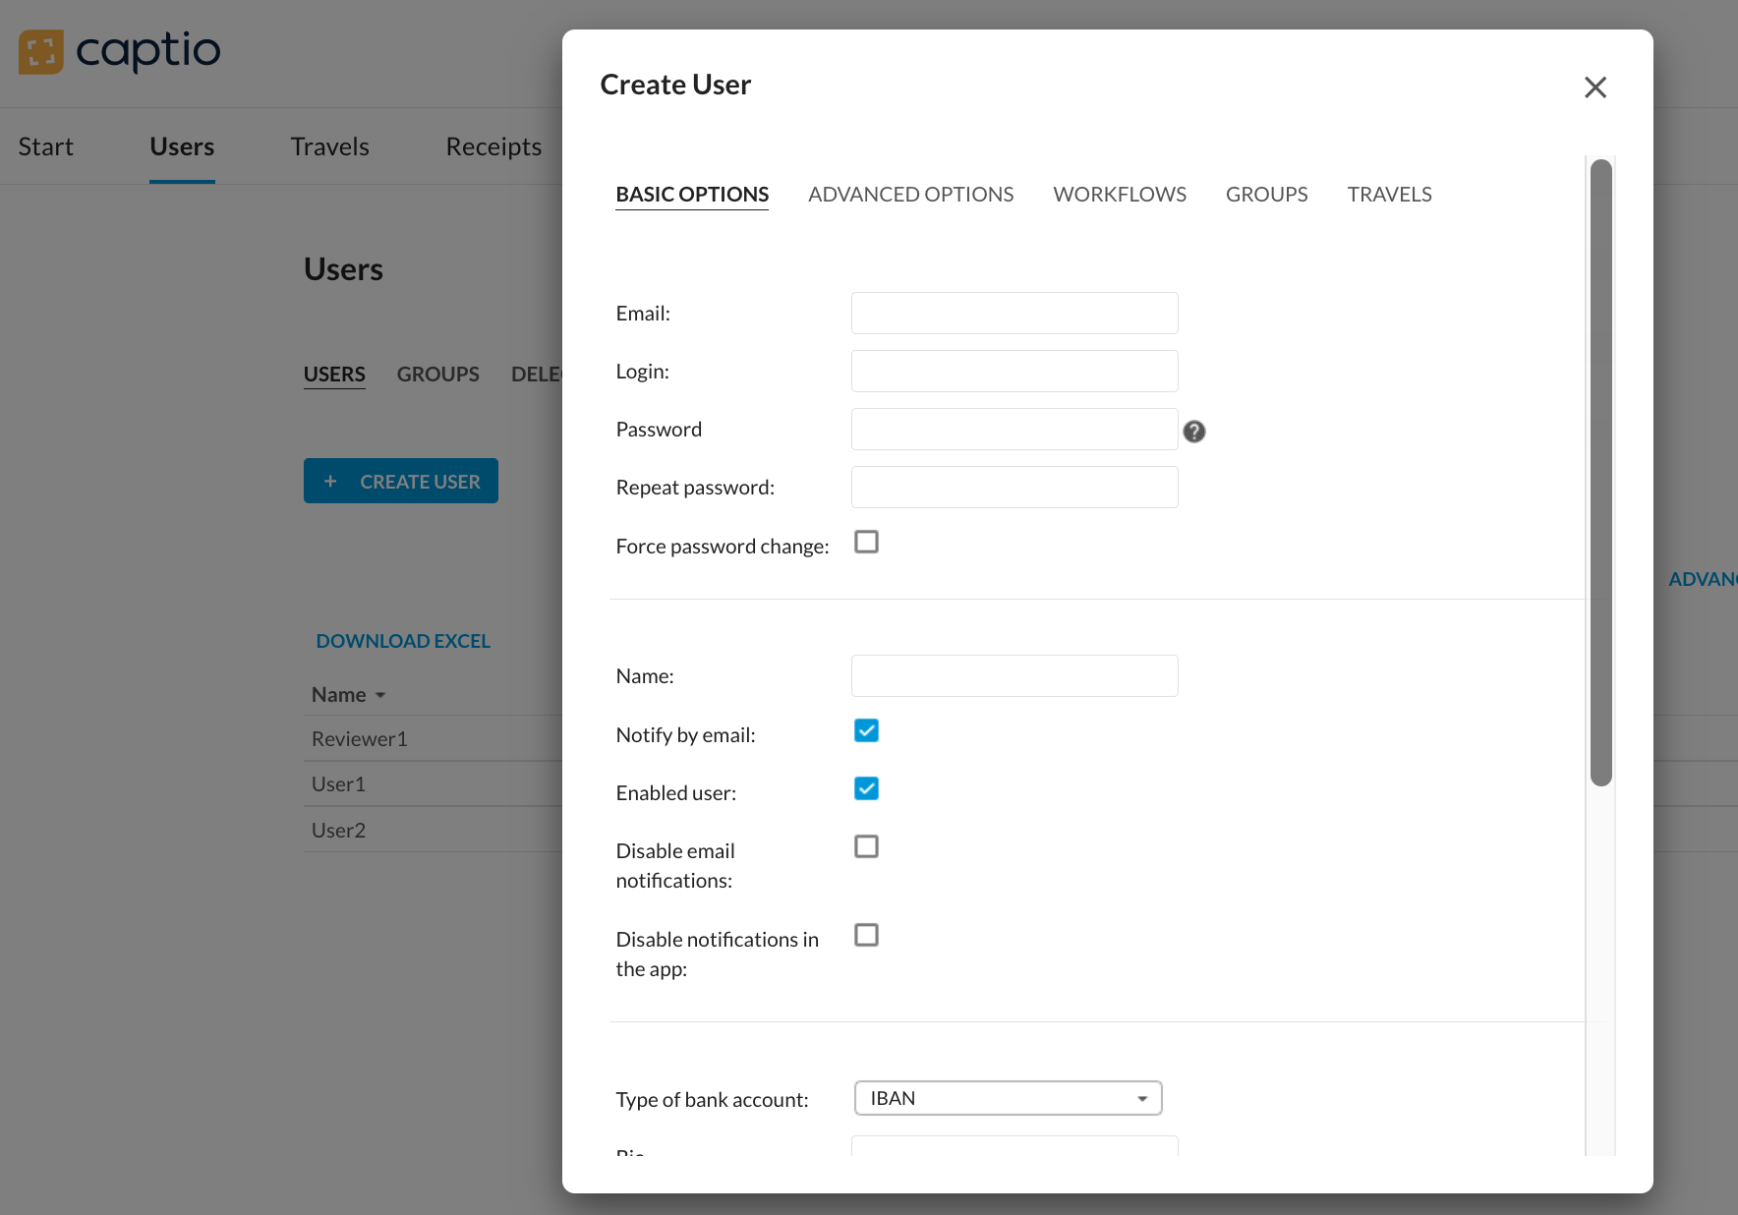Image resolution: width=1738 pixels, height=1215 pixels.
Task: Check Disable notifications in the app
Action: (866, 936)
